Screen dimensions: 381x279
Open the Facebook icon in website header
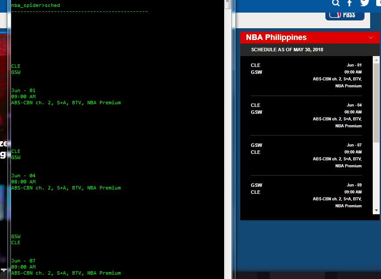coord(349,3)
